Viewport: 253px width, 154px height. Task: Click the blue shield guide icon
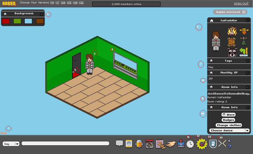click(213, 144)
